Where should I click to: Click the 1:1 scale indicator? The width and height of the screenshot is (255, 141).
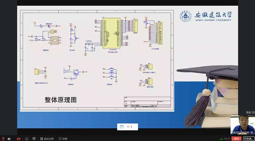coord(130,127)
